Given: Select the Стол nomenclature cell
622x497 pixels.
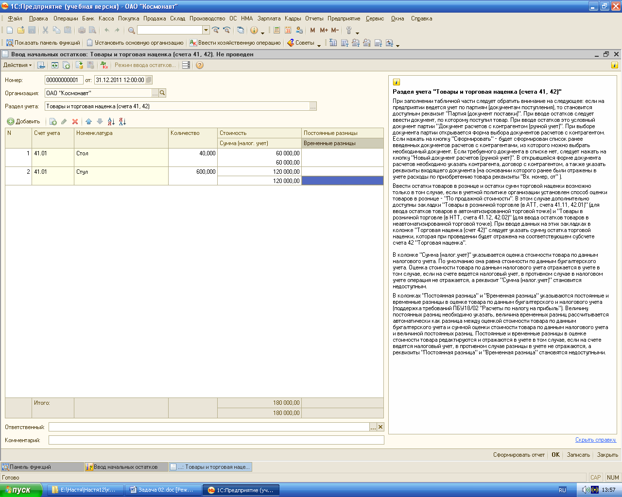Looking at the screenshot, I should coord(121,158).
